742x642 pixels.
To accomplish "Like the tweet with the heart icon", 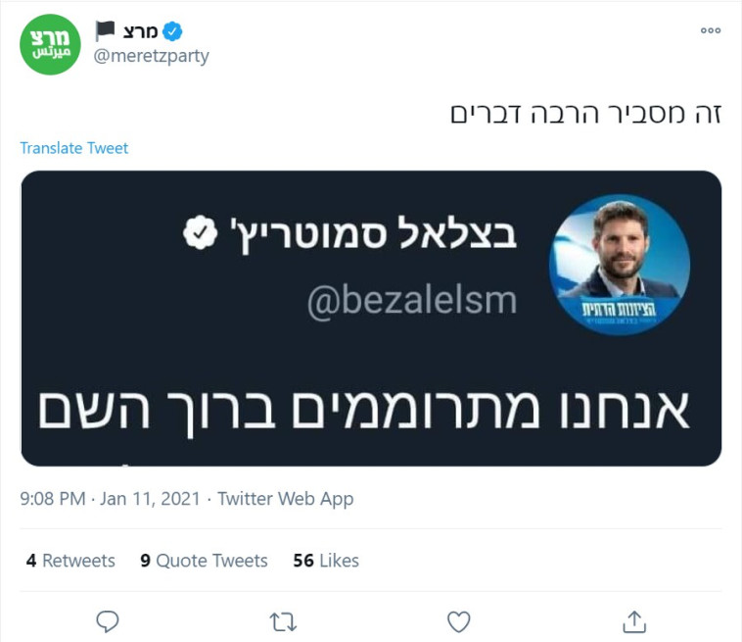I will point(458,620).
